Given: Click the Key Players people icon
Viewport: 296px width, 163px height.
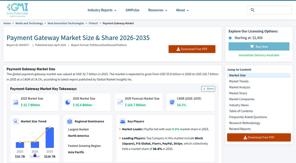Looking at the screenshot, I should (x=123, y=121).
